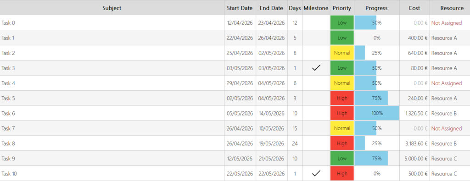Viewport: 470px width, 181px height.
Task: Click the Cost column header
Action: coord(414,8)
